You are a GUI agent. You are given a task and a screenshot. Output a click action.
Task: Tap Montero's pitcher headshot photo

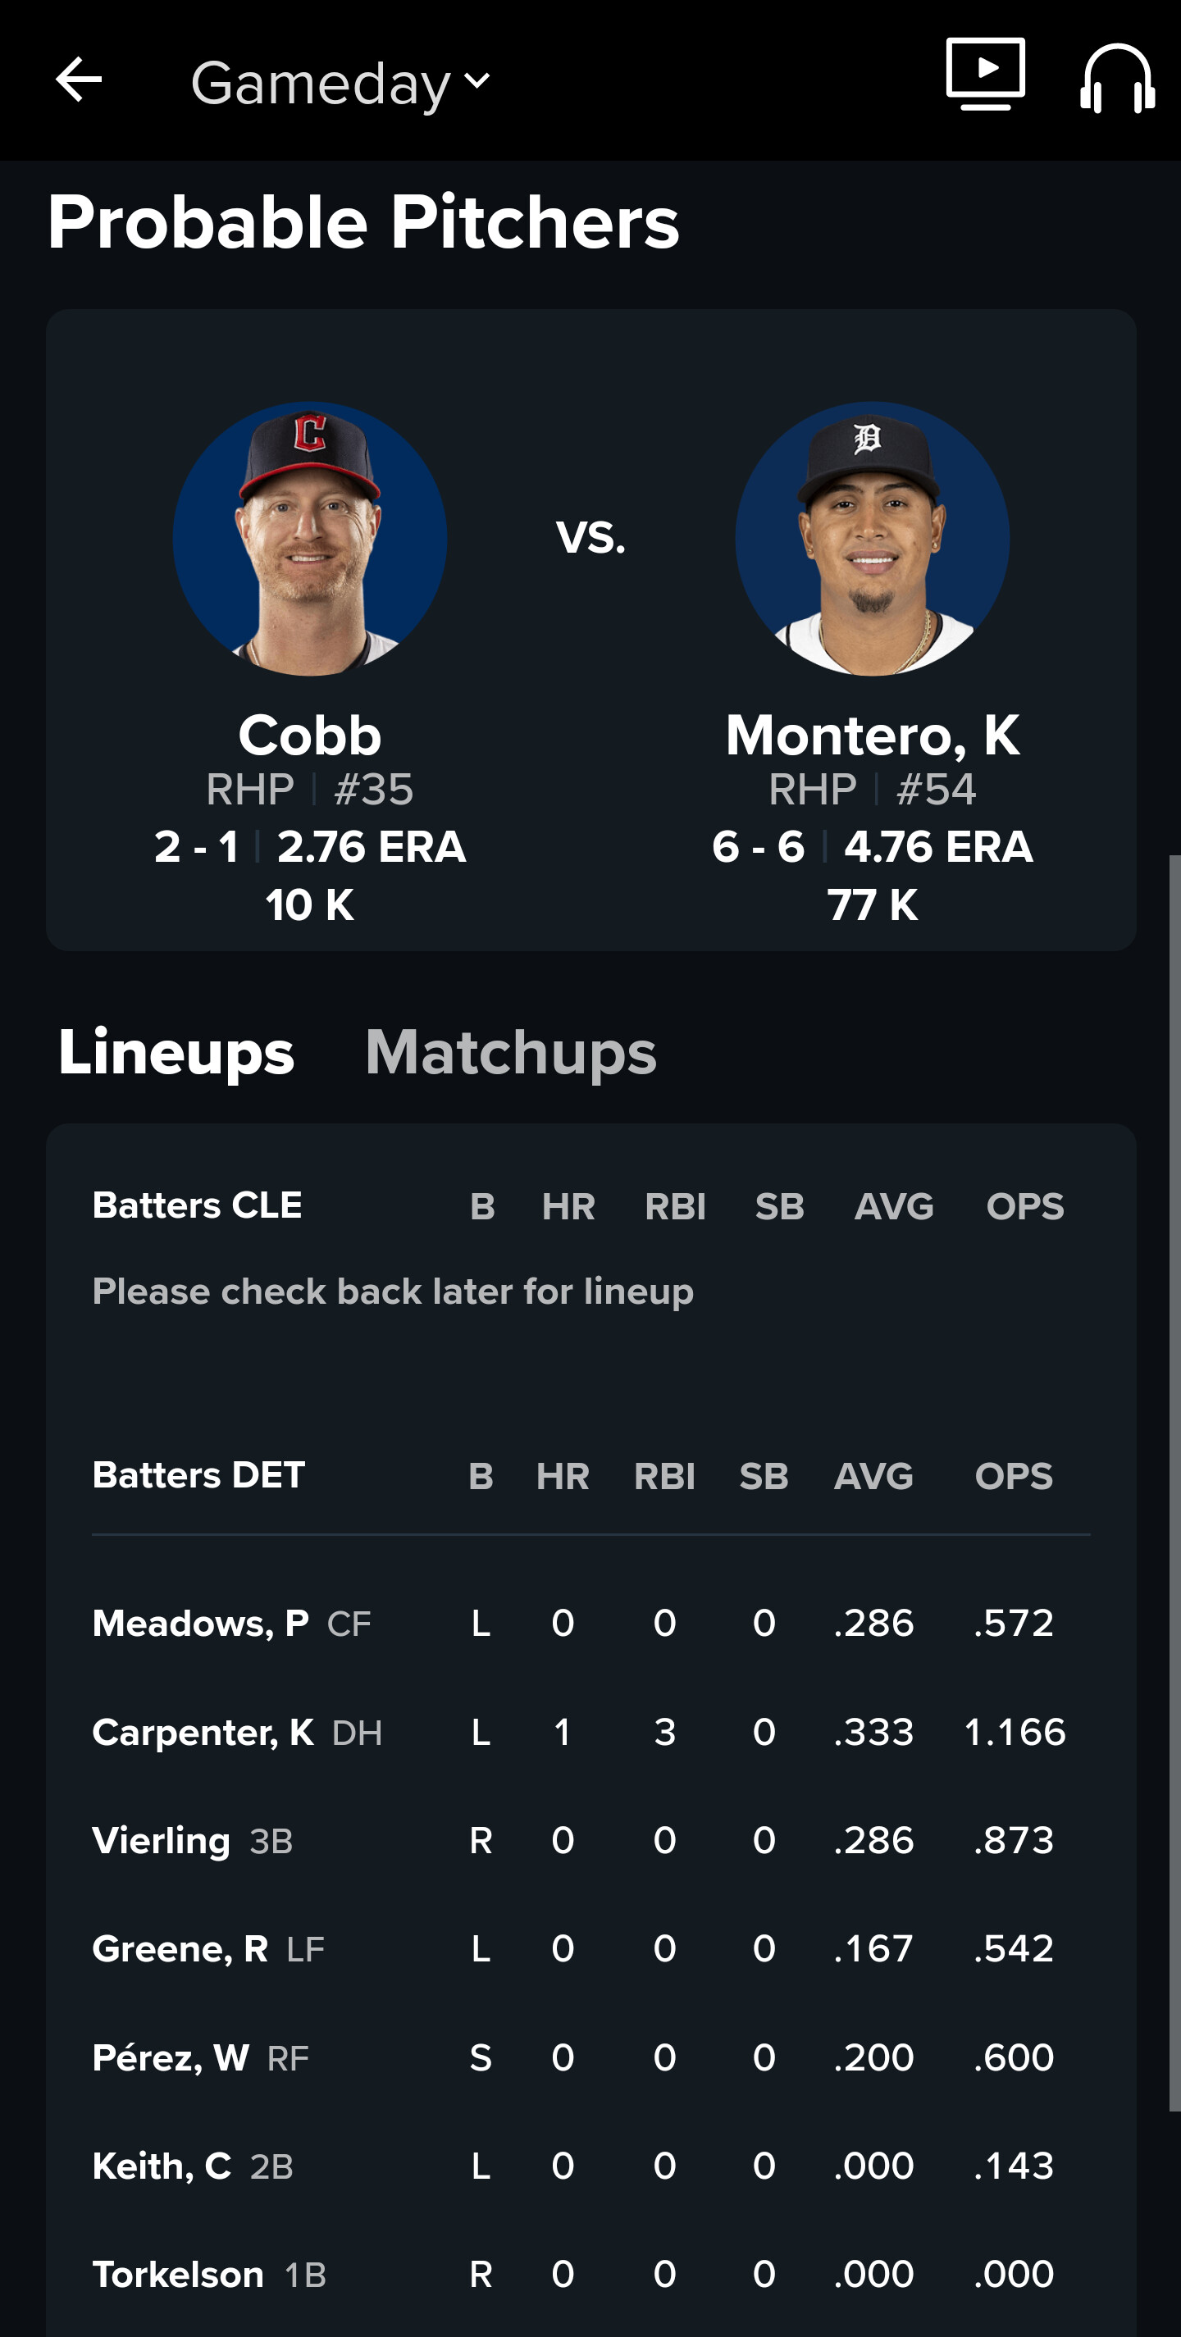click(x=873, y=539)
